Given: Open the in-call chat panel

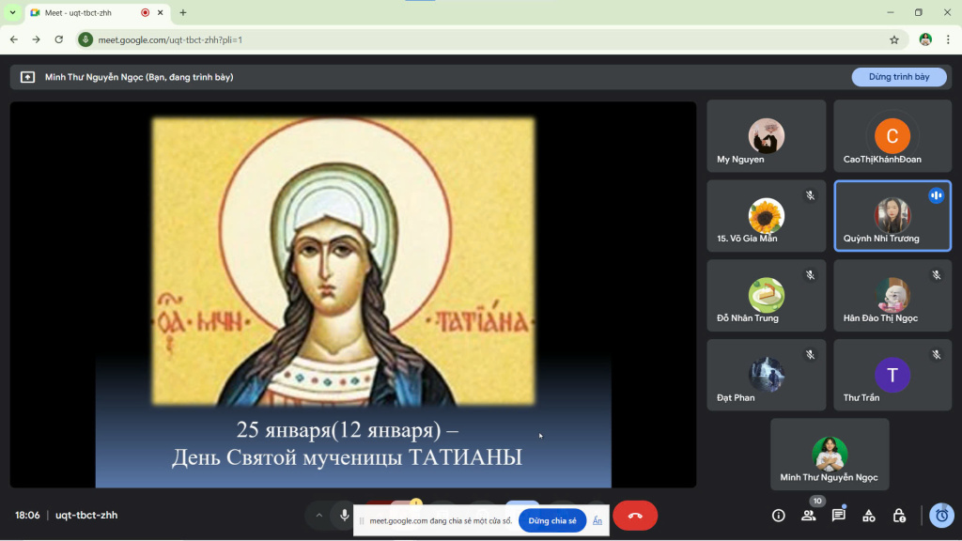Looking at the screenshot, I should point(839,516).
